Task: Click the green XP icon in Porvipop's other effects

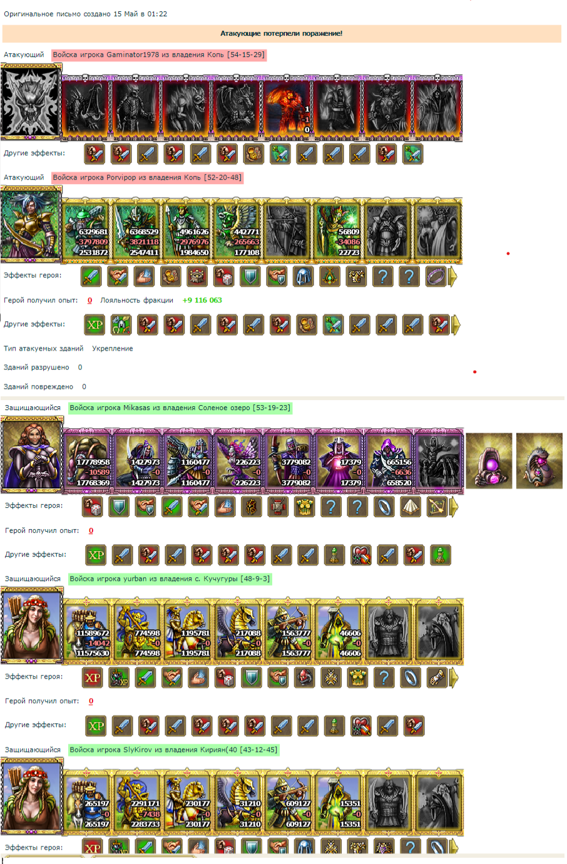Action: tap(95, 325)
